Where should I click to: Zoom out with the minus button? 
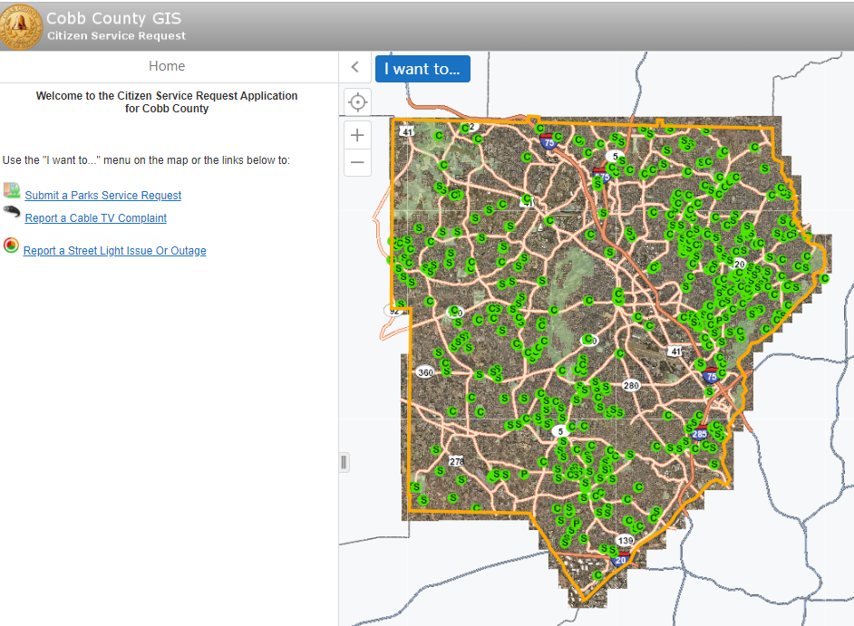coord(357,163)
